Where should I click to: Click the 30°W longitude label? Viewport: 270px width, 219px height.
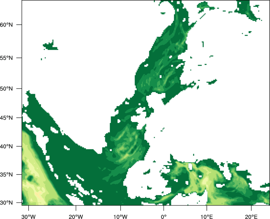point(28,217)
